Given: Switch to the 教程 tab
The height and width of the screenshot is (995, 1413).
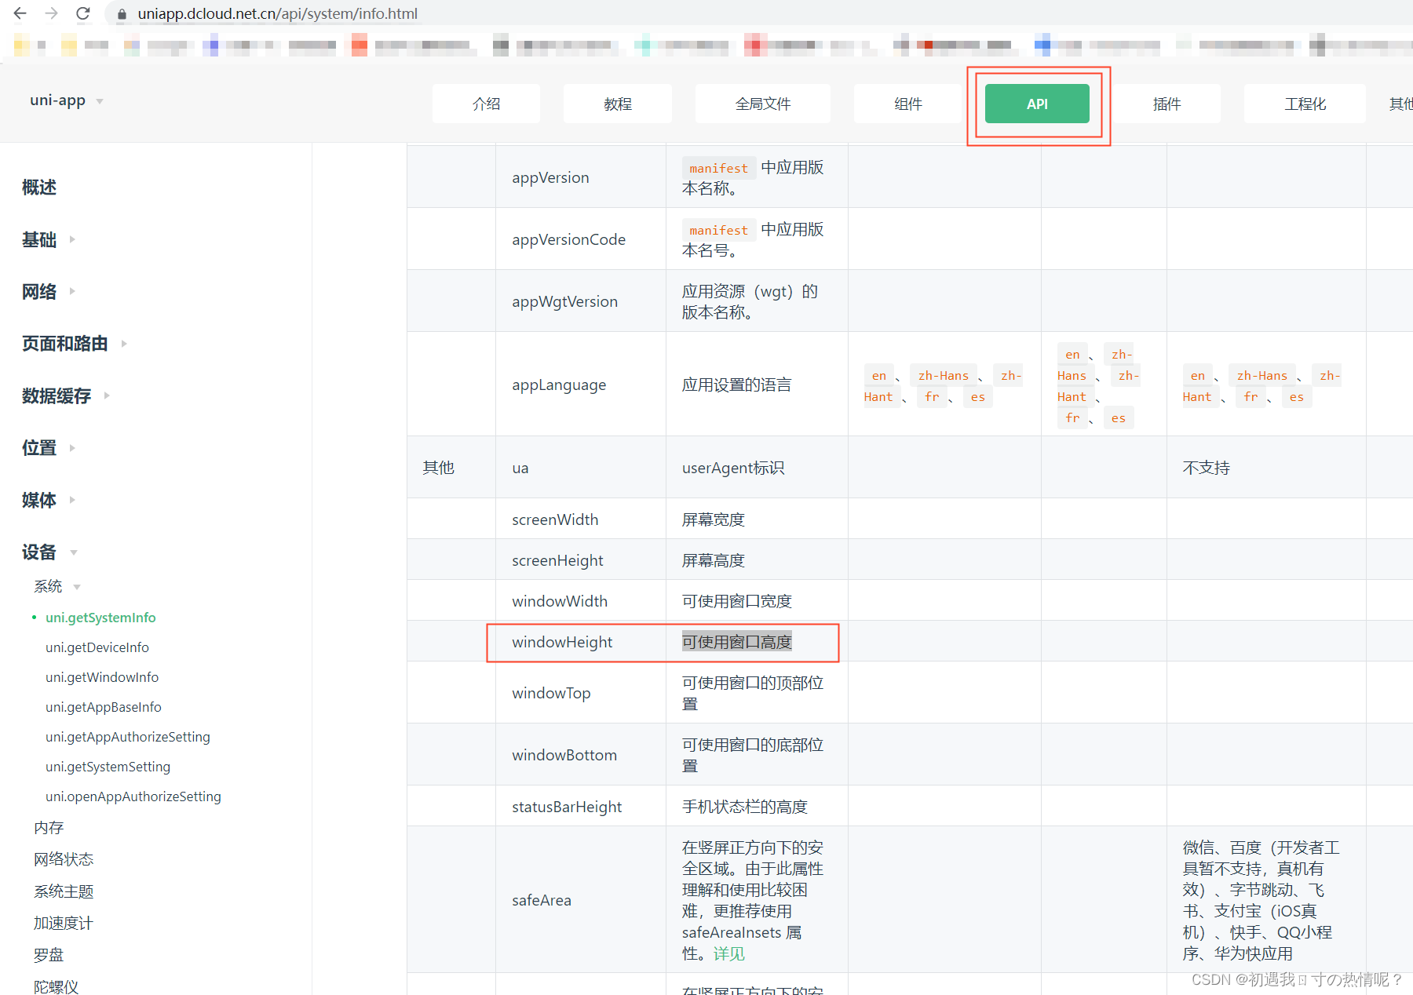Looking at the screenshot, I should click(618, 104).
